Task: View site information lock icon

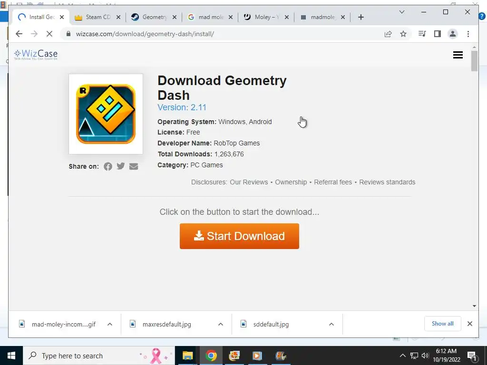Action: (68, 34)
